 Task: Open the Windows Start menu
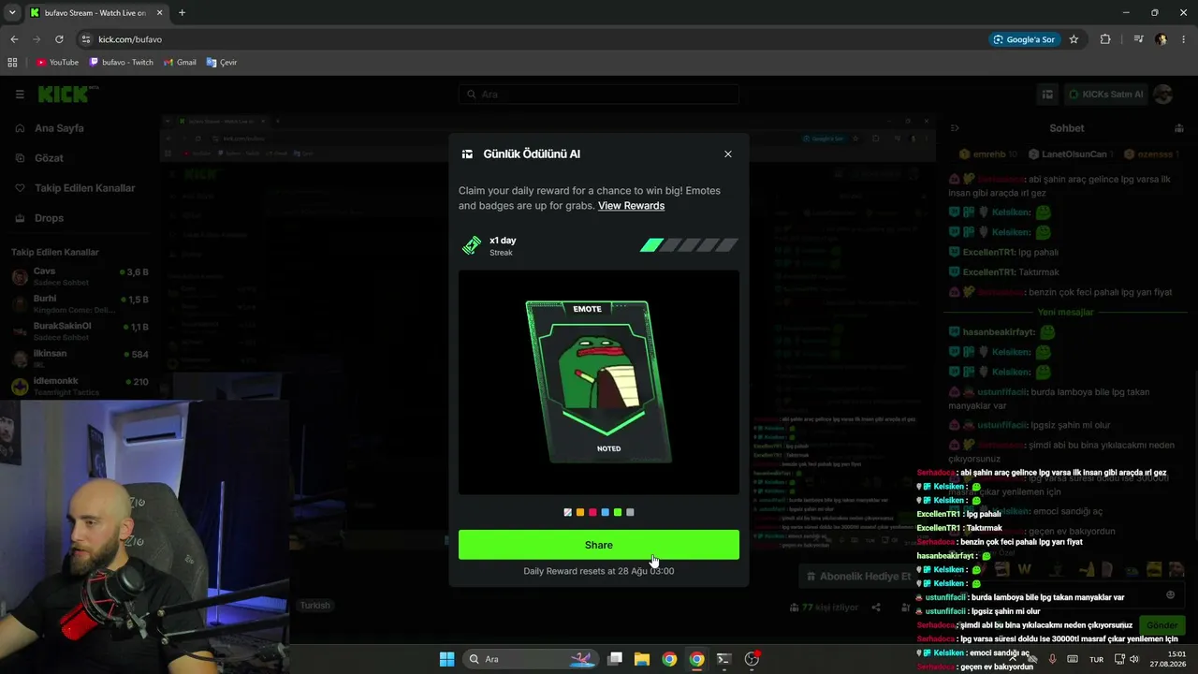coord(447,659)
